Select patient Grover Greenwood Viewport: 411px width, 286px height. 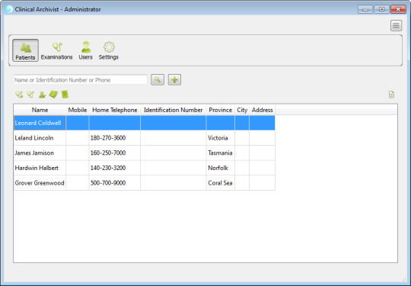coord(40,183)
